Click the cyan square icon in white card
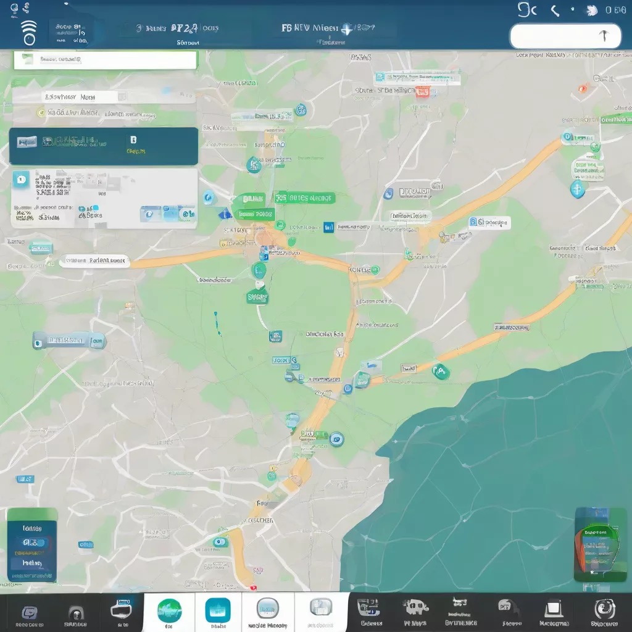 pyautogui.click(x=20, y=180)
